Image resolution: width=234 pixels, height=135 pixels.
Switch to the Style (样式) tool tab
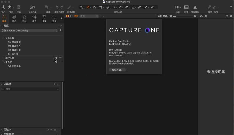pos(34,19)
